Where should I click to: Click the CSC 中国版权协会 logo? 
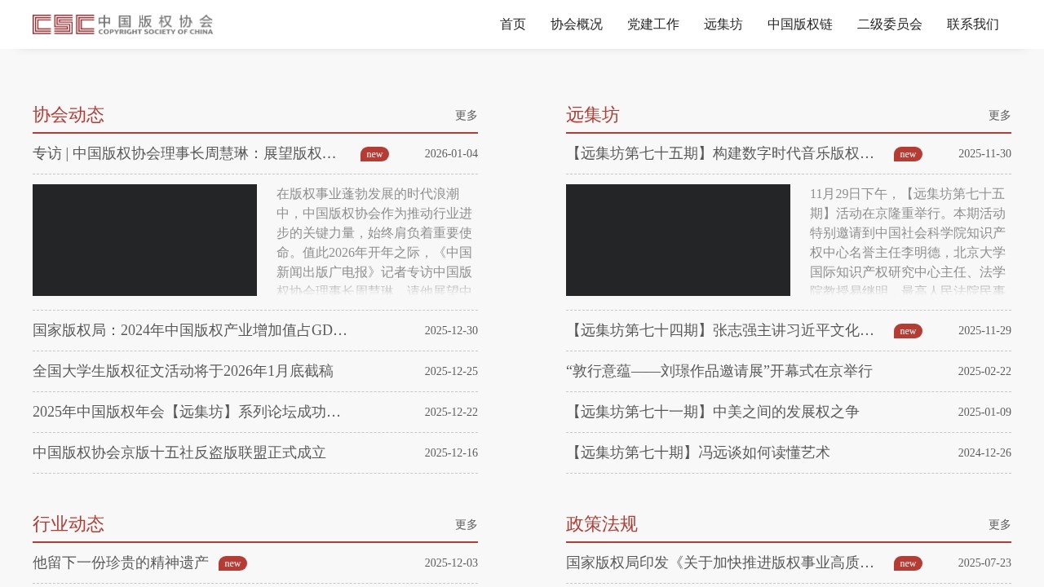(x=122, y=24)
